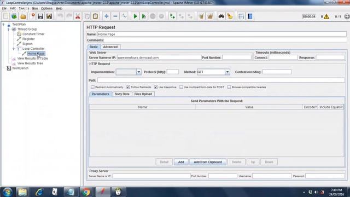Click the Shutdown test icon

click(161, 16)
